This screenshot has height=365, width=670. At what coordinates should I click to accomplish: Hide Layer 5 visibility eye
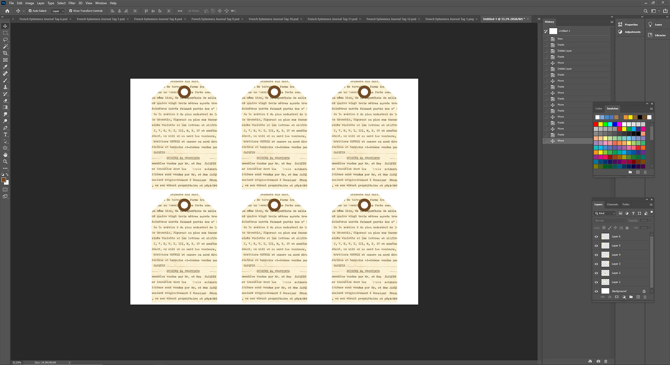point(596,245)
